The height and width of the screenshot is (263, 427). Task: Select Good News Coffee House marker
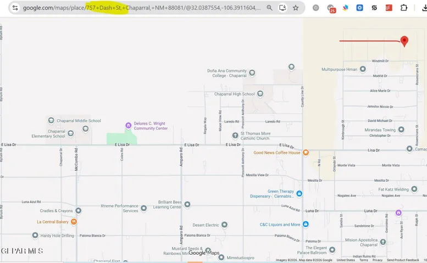(306, 153)
